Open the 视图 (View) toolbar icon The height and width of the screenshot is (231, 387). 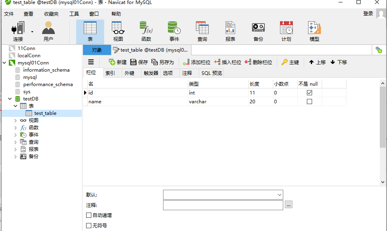click(x=118, y=31)
